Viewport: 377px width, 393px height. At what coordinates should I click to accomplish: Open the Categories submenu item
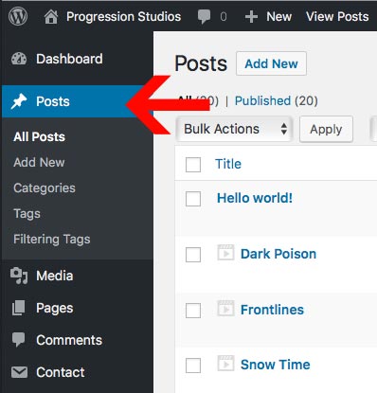(45, 188)
